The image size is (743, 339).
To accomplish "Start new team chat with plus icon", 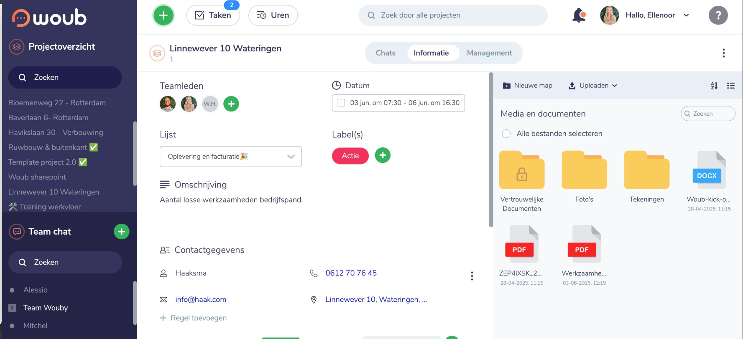I will point(121,232).
